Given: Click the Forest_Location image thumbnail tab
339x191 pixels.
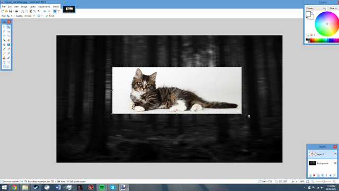Looking at the screenshot, I should click(x=69, y=9).
